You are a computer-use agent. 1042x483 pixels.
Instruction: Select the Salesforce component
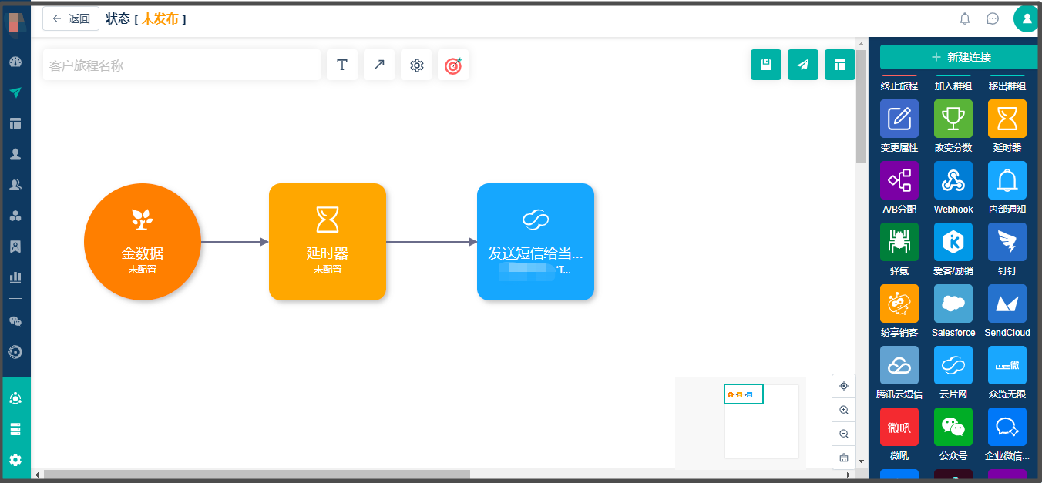[953, 304]
